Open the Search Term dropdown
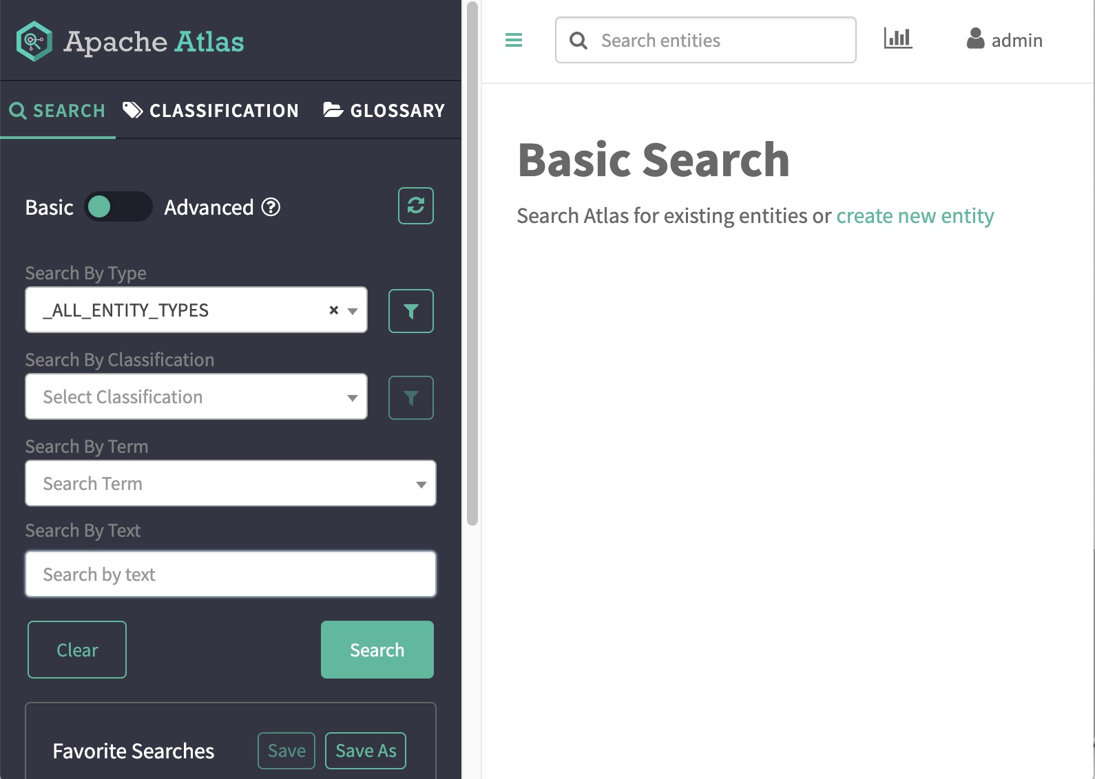 [231, 483]
